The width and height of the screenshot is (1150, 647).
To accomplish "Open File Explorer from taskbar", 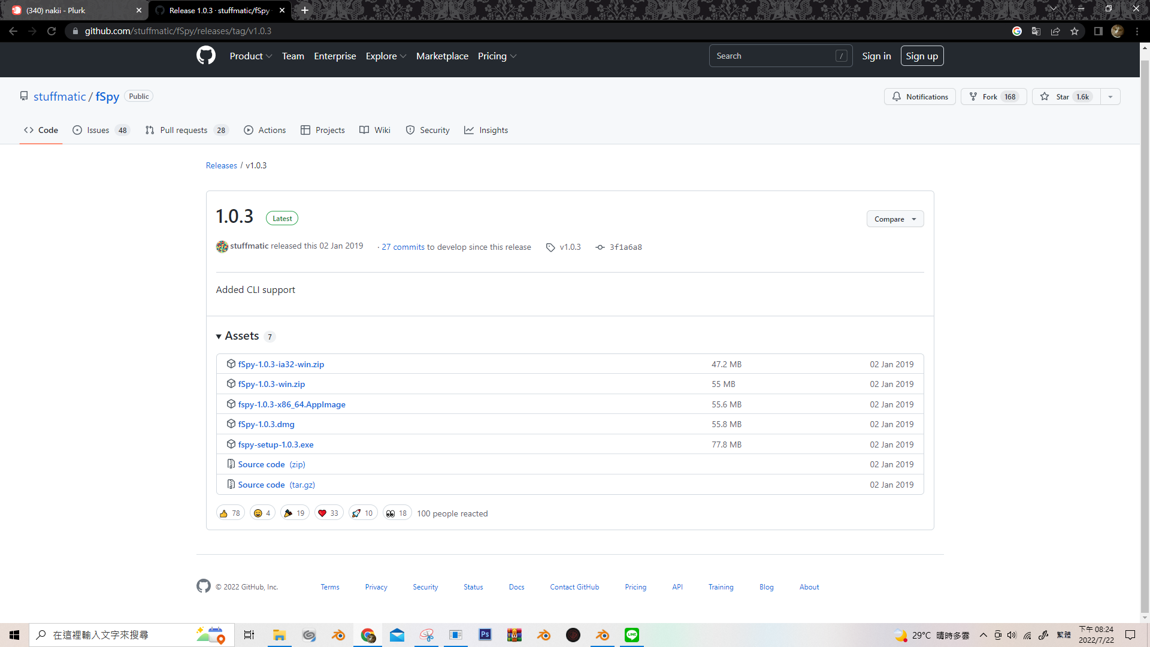I will [279, 635].
